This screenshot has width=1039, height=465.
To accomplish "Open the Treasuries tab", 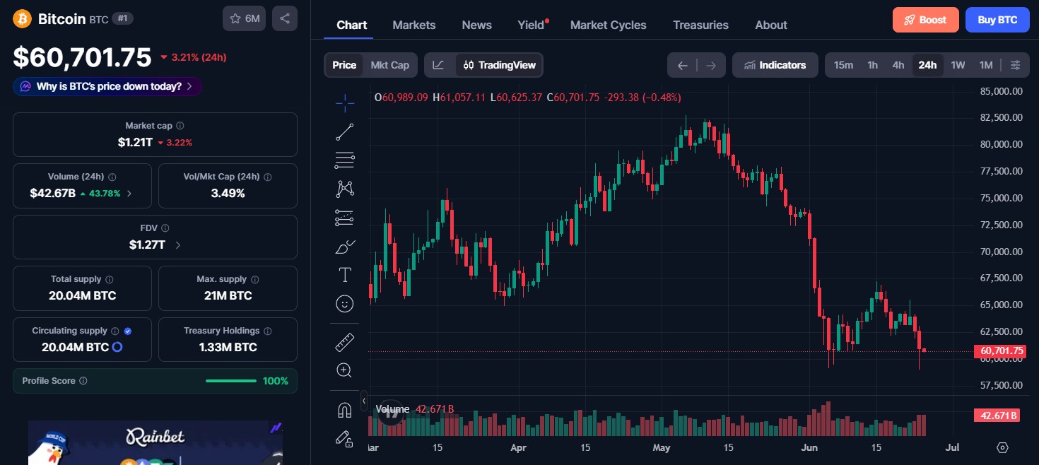I will (701, 25).
